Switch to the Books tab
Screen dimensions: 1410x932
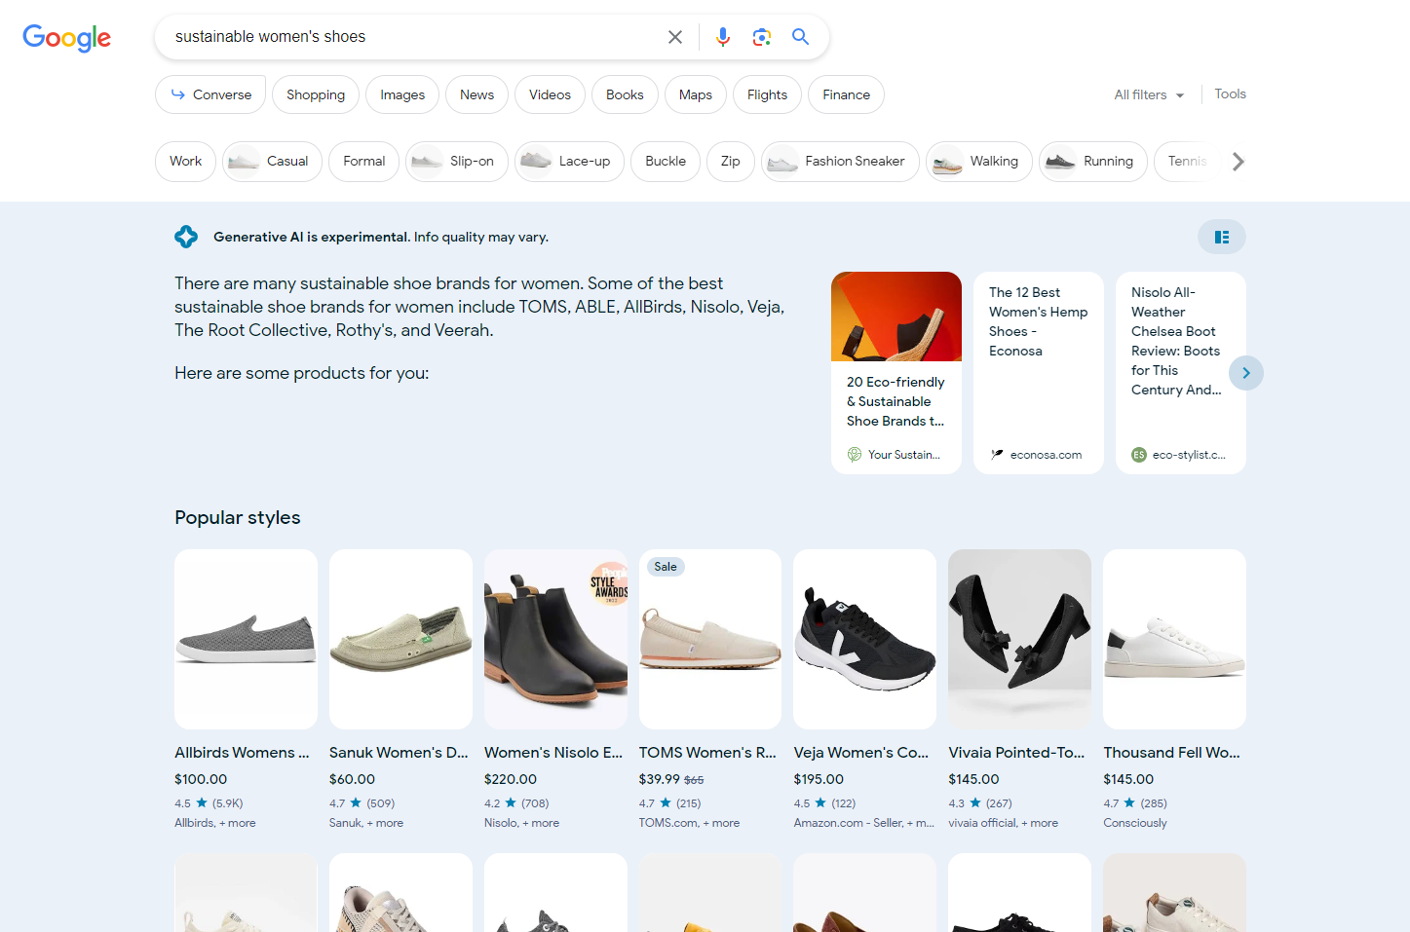625,94
